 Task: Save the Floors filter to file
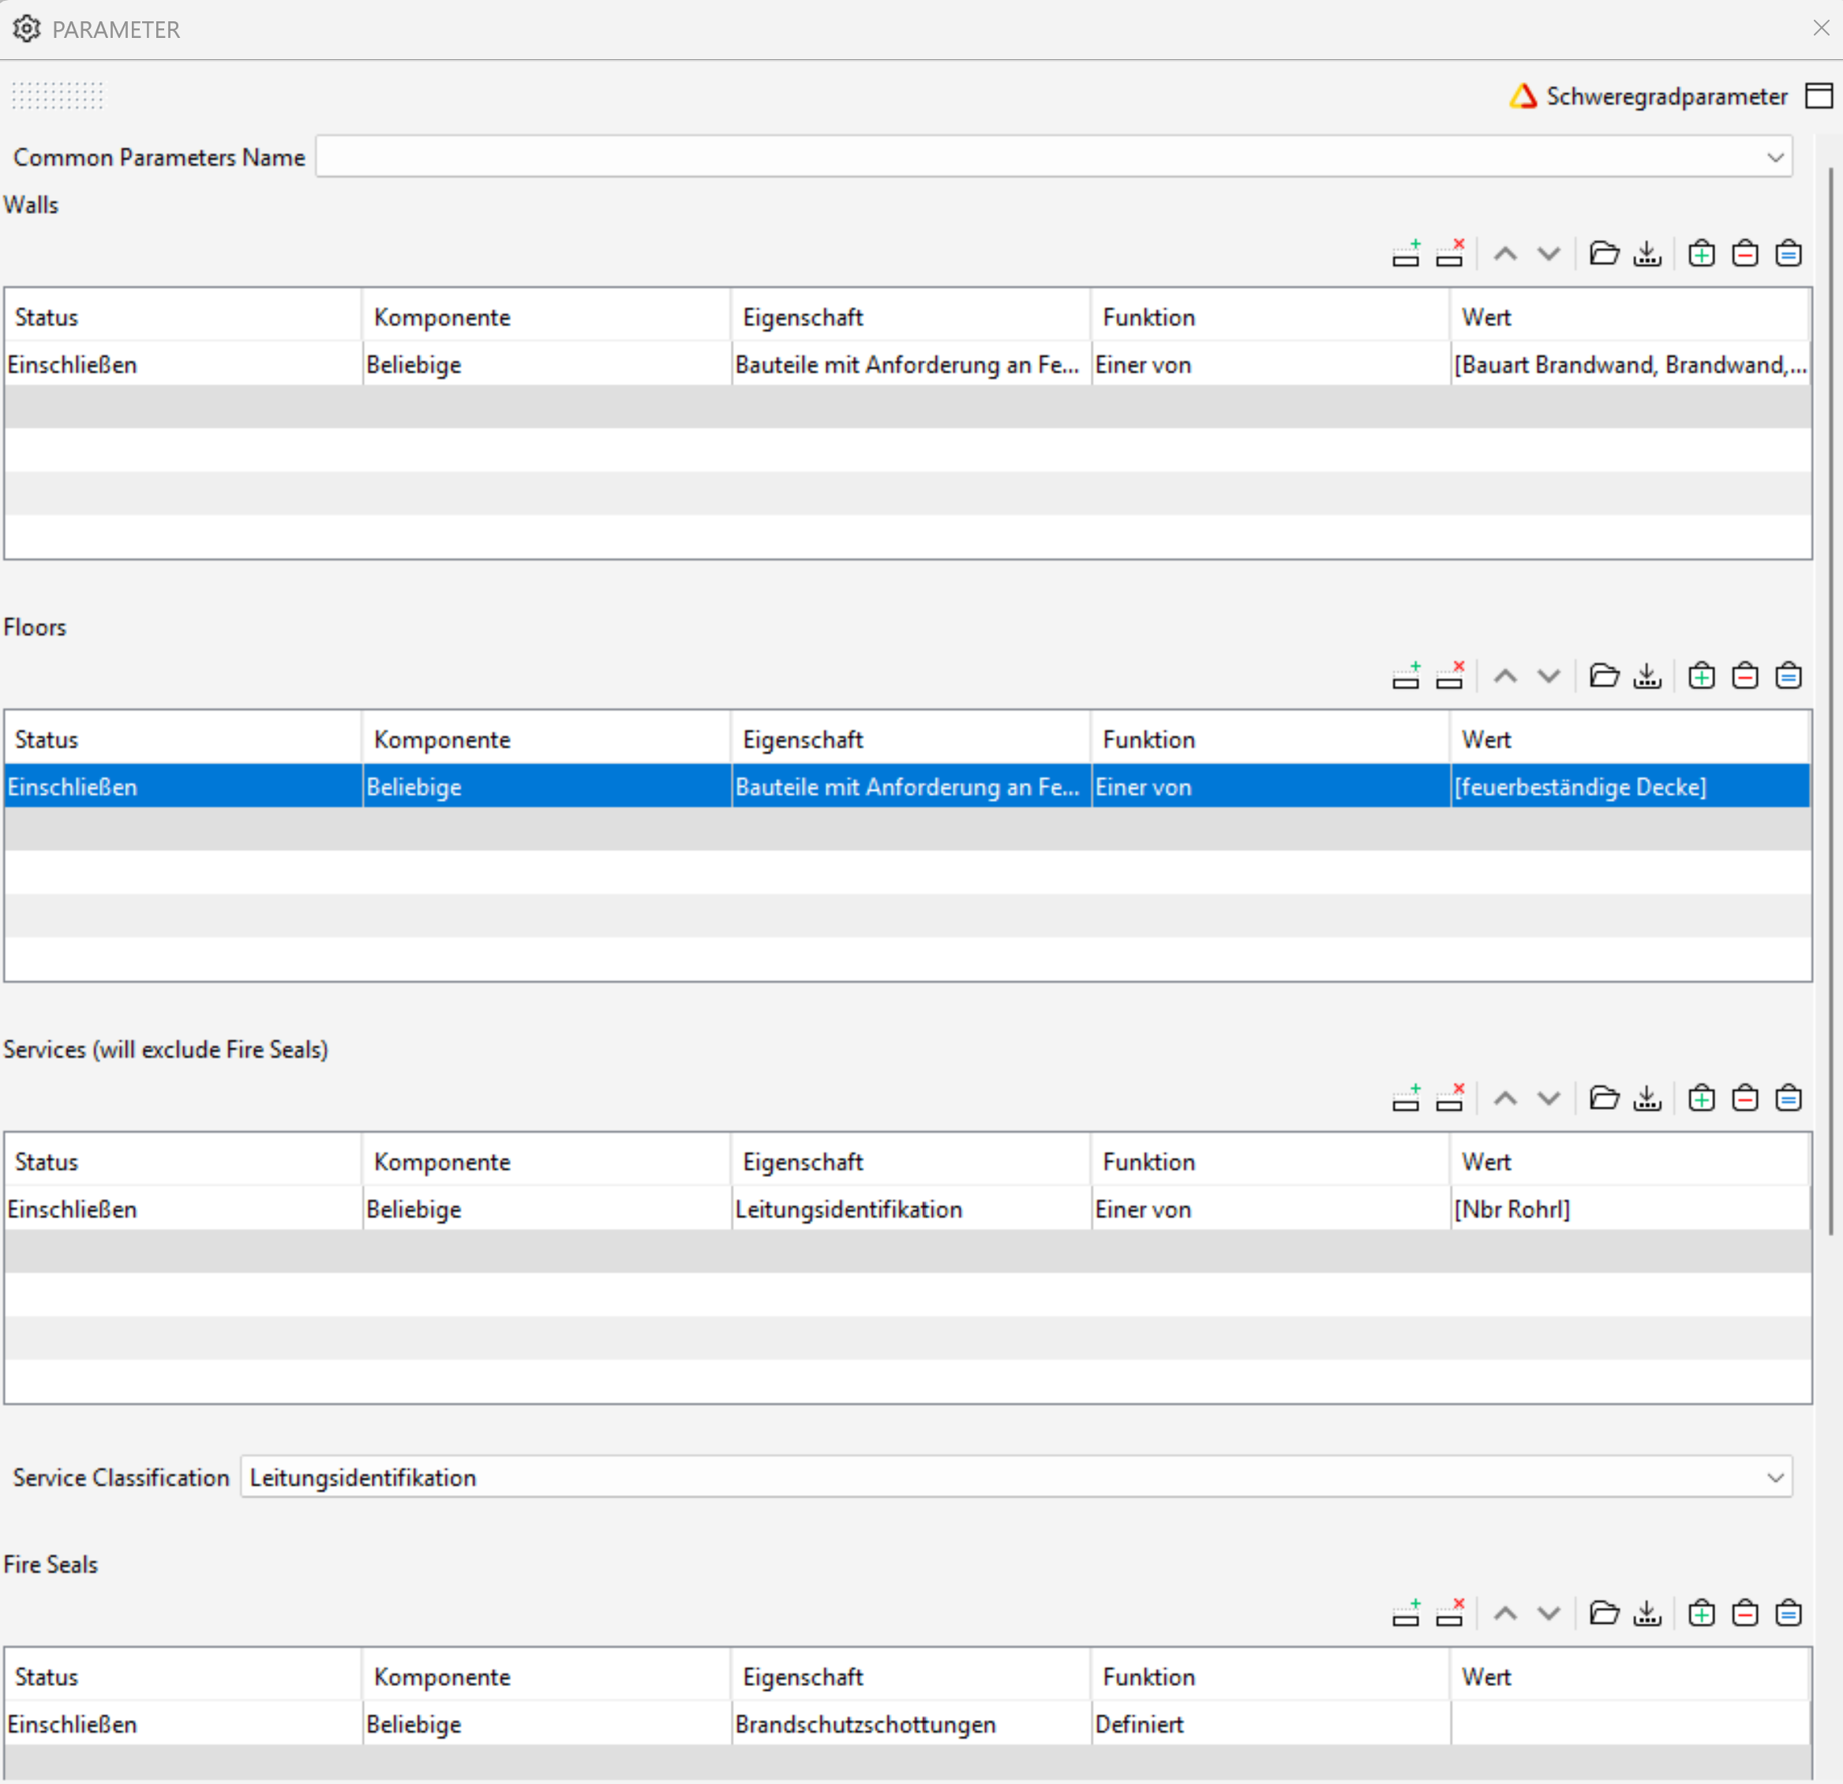coord(1647,676)
